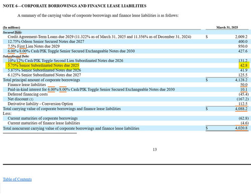Click the 427.6 amount
Viewport: 251px width, 194px height.
click(x=243, y=51)
